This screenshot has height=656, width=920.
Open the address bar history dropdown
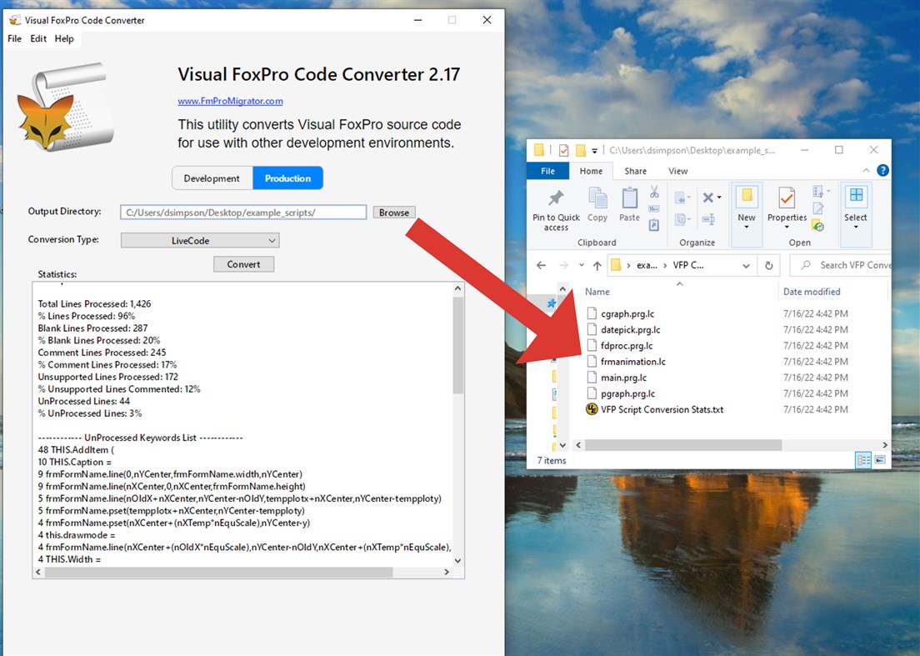[746, 266]
